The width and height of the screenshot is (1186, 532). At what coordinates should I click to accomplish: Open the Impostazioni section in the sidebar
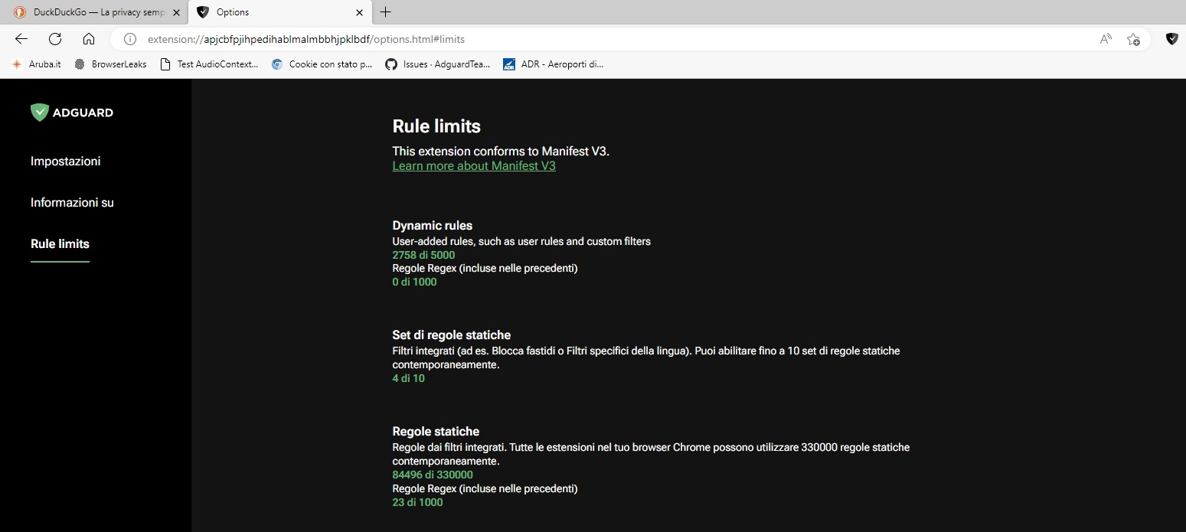66,161
